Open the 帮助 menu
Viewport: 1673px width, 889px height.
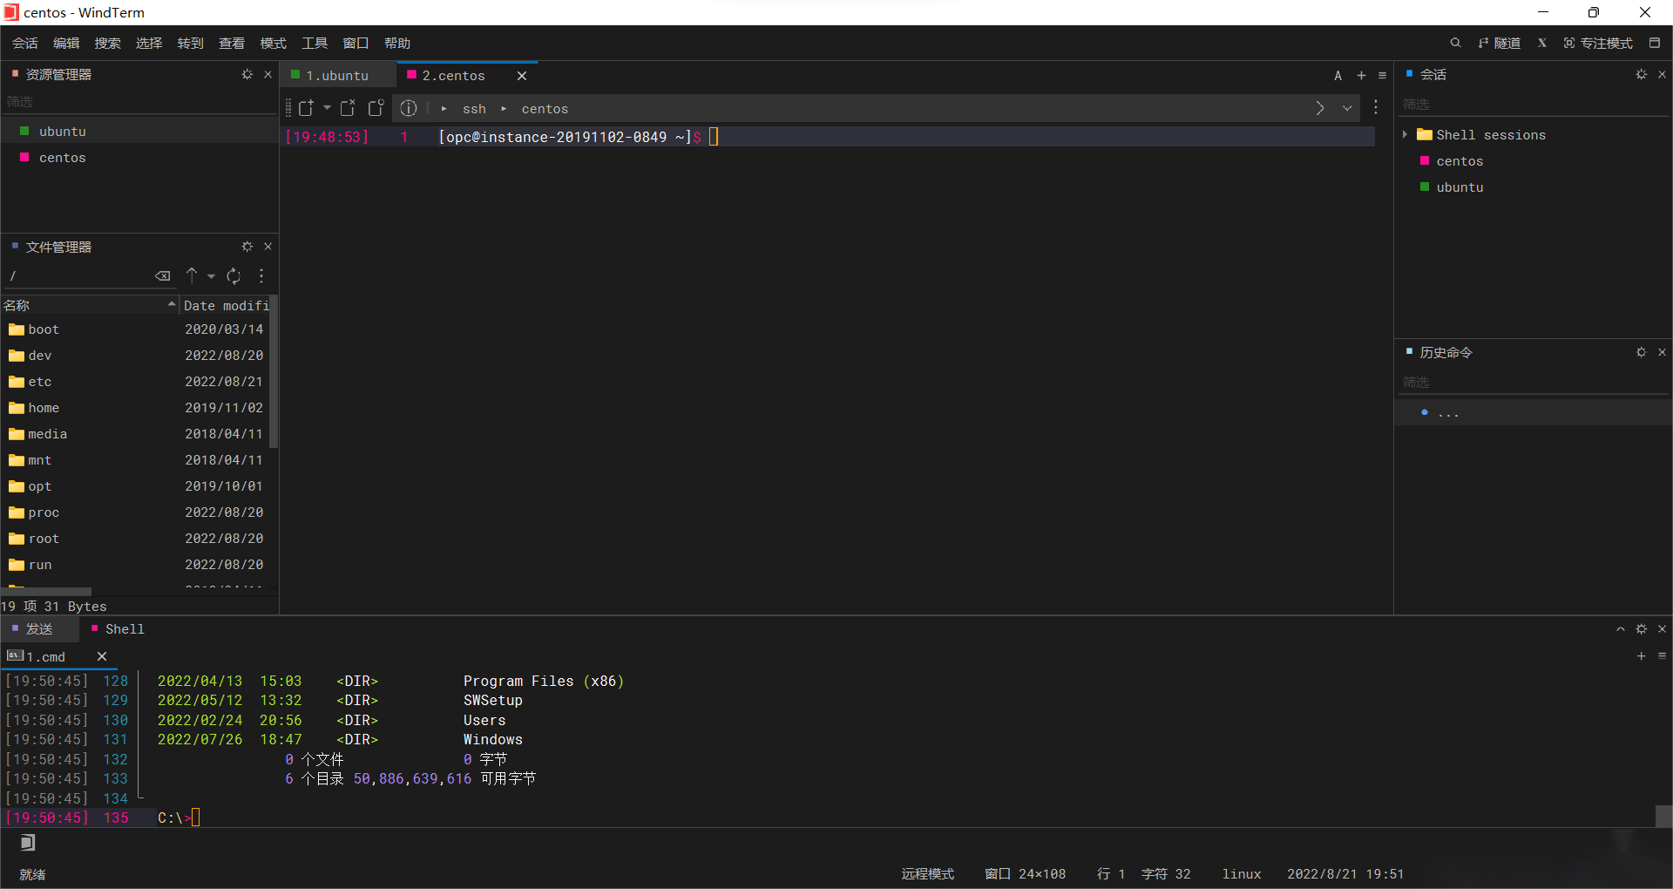[397, 43]
